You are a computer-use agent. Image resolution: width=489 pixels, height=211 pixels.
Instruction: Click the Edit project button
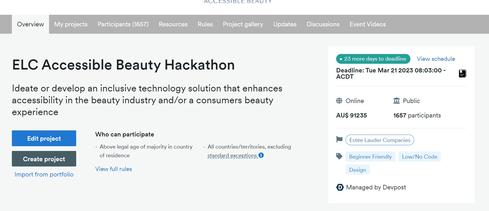click(x=44, y=138)
